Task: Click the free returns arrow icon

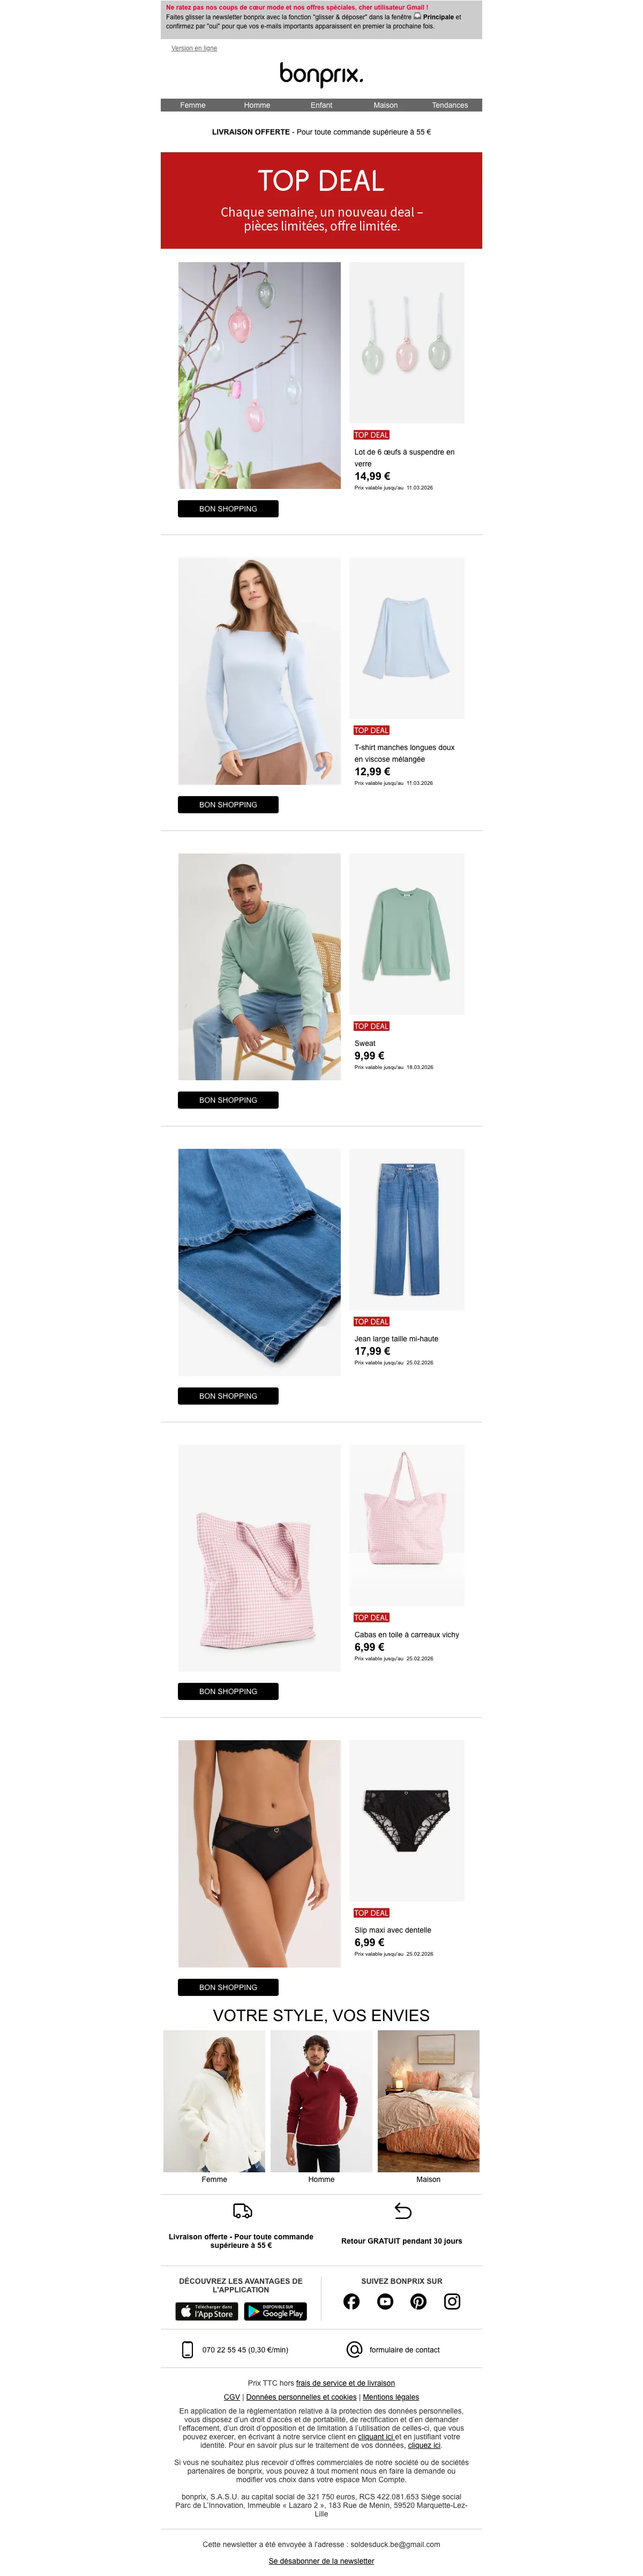Action: point(402,2210)
